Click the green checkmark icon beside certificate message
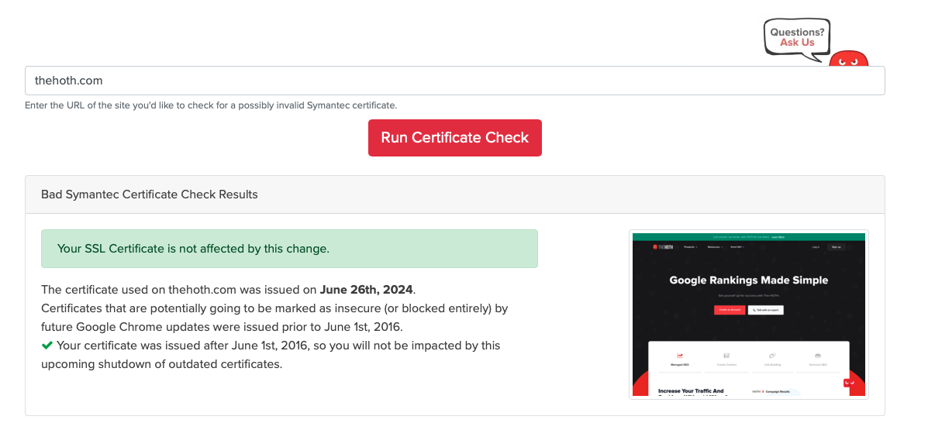The image size is (935, 430). [47, 346]
